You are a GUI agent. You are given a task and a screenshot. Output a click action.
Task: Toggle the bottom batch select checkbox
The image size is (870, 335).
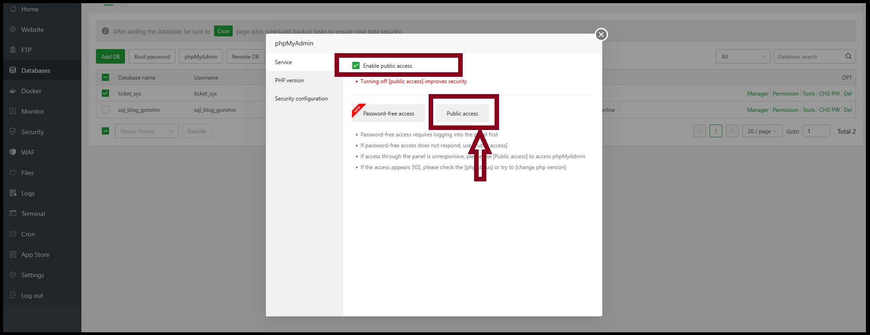coord(105,131)
